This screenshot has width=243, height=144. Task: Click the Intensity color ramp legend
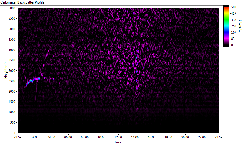click(226, 26)
